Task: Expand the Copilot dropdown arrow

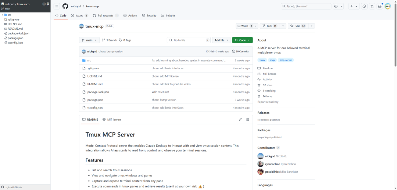Action: pos(341,6)
